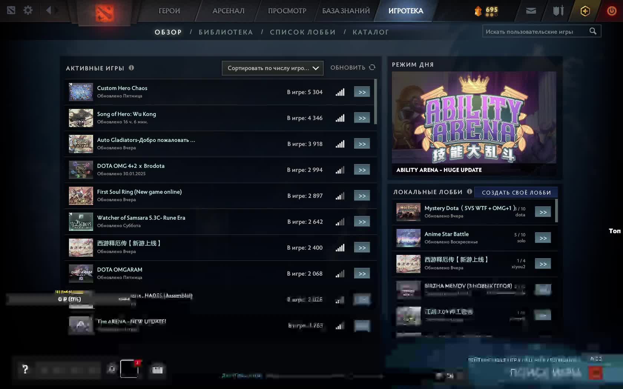Screen dimensions: 623x389
Task: Open the DOTA OMG 4+2 x Brodota thumbnail
Action: click(81, 170)
